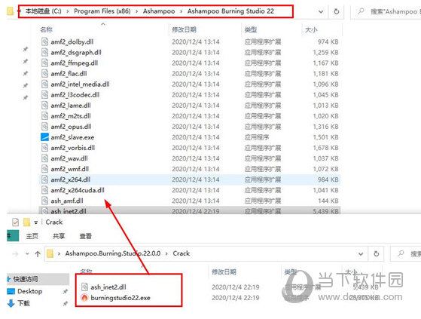Click the new folder icon in Crack title bar

tap(26, 222)
